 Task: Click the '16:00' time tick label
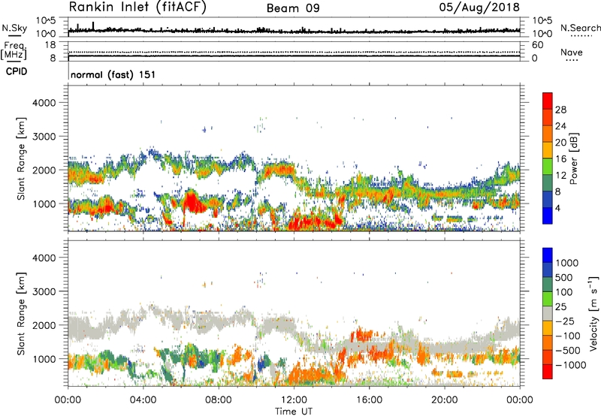coord(369,400)
